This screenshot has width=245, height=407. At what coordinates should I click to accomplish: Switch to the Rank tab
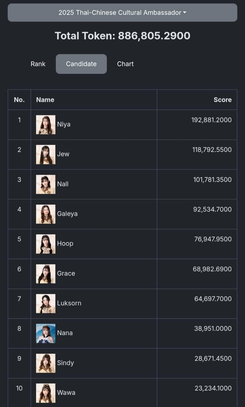coord(38,64)
